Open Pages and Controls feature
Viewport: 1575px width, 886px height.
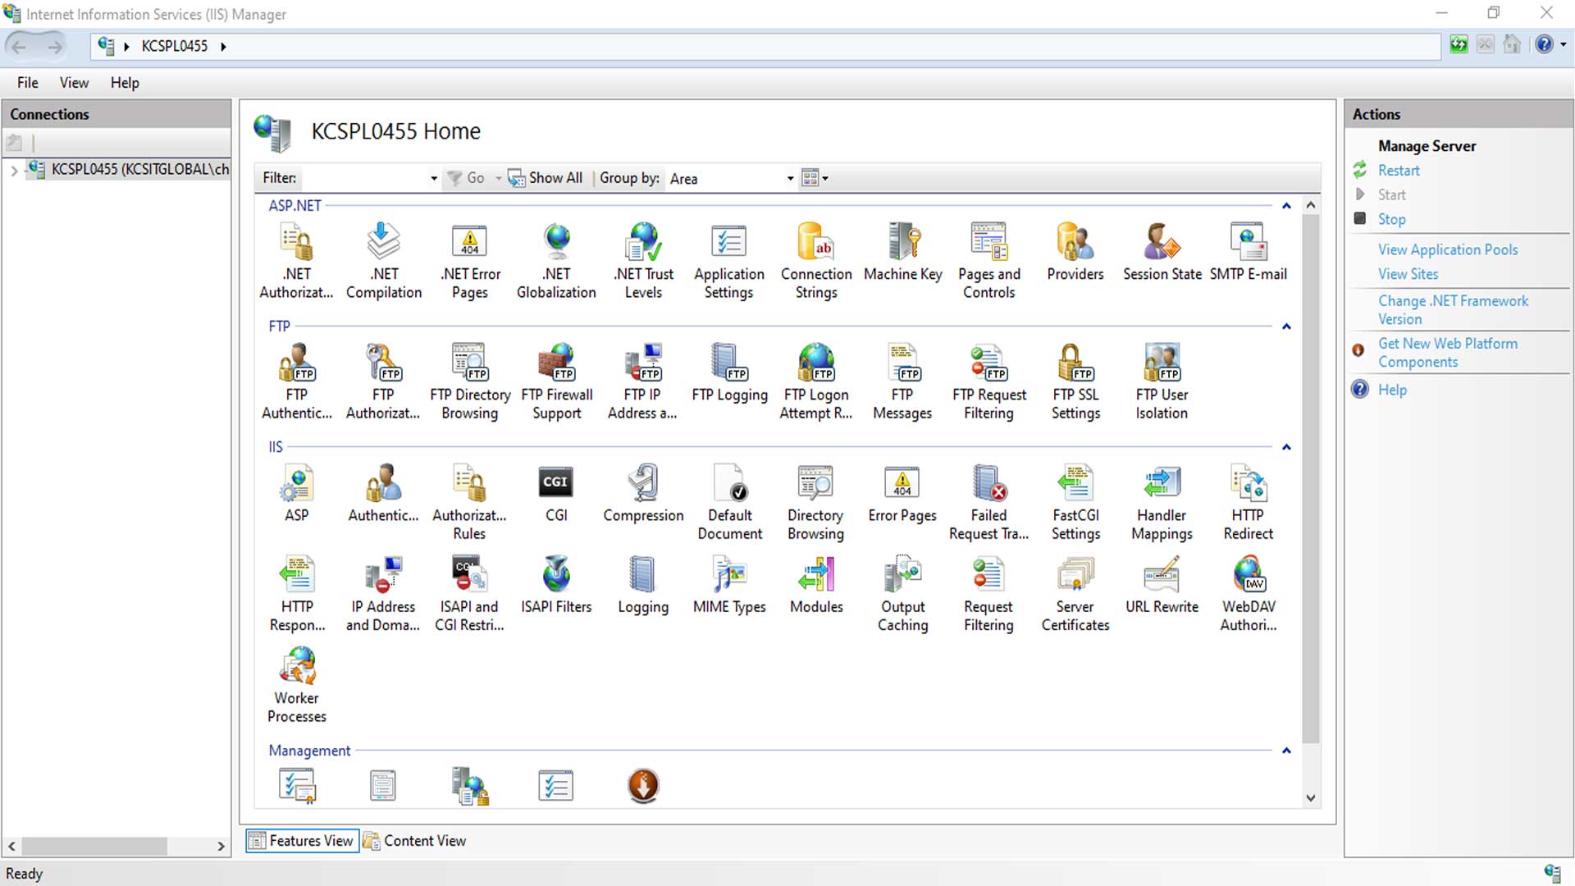[988, 261]
